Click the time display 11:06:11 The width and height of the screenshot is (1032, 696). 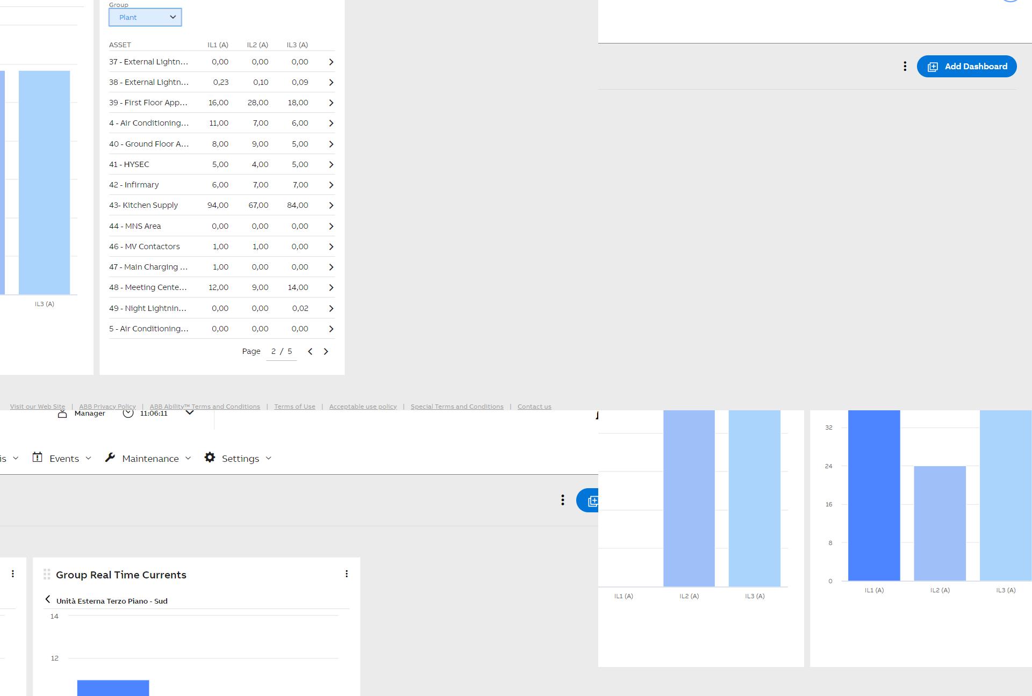click(x=153, y=412)
